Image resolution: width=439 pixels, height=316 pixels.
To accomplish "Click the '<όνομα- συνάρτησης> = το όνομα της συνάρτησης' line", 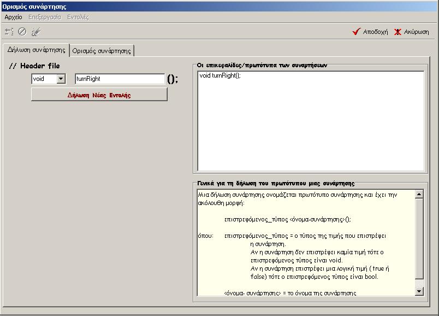I will [x=290, y=293].
